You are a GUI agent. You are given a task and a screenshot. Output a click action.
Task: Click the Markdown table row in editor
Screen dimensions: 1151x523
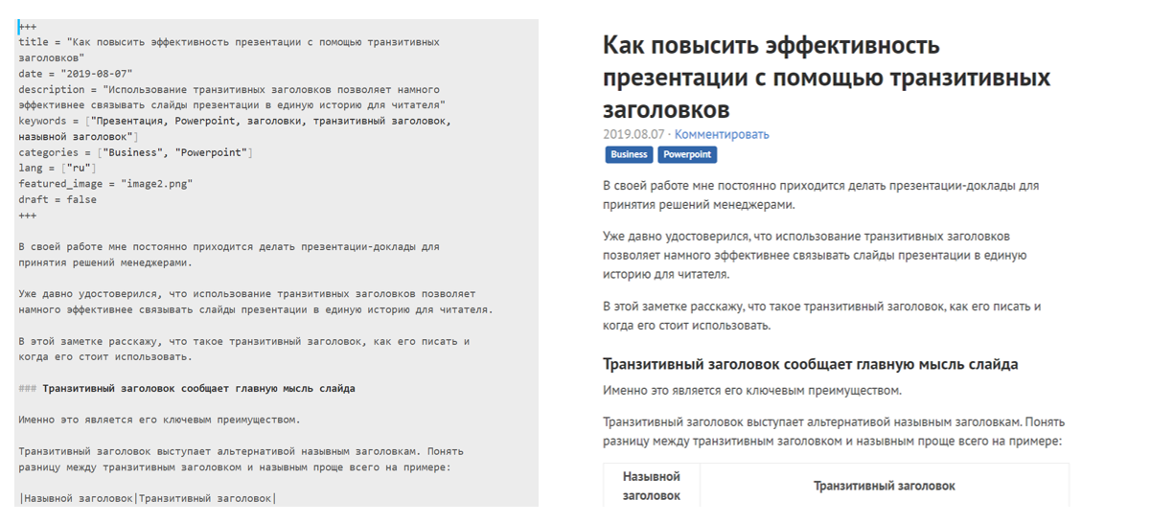[x=148, y=498]
